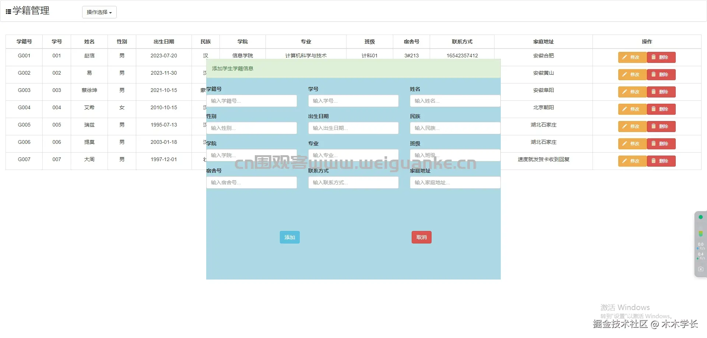Select the 计算机科学与技术 major cell
The image size is (707, 338).
(x=306, y=56)
